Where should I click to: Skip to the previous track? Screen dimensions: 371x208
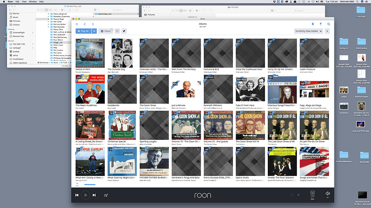click(x=77, y=195)
